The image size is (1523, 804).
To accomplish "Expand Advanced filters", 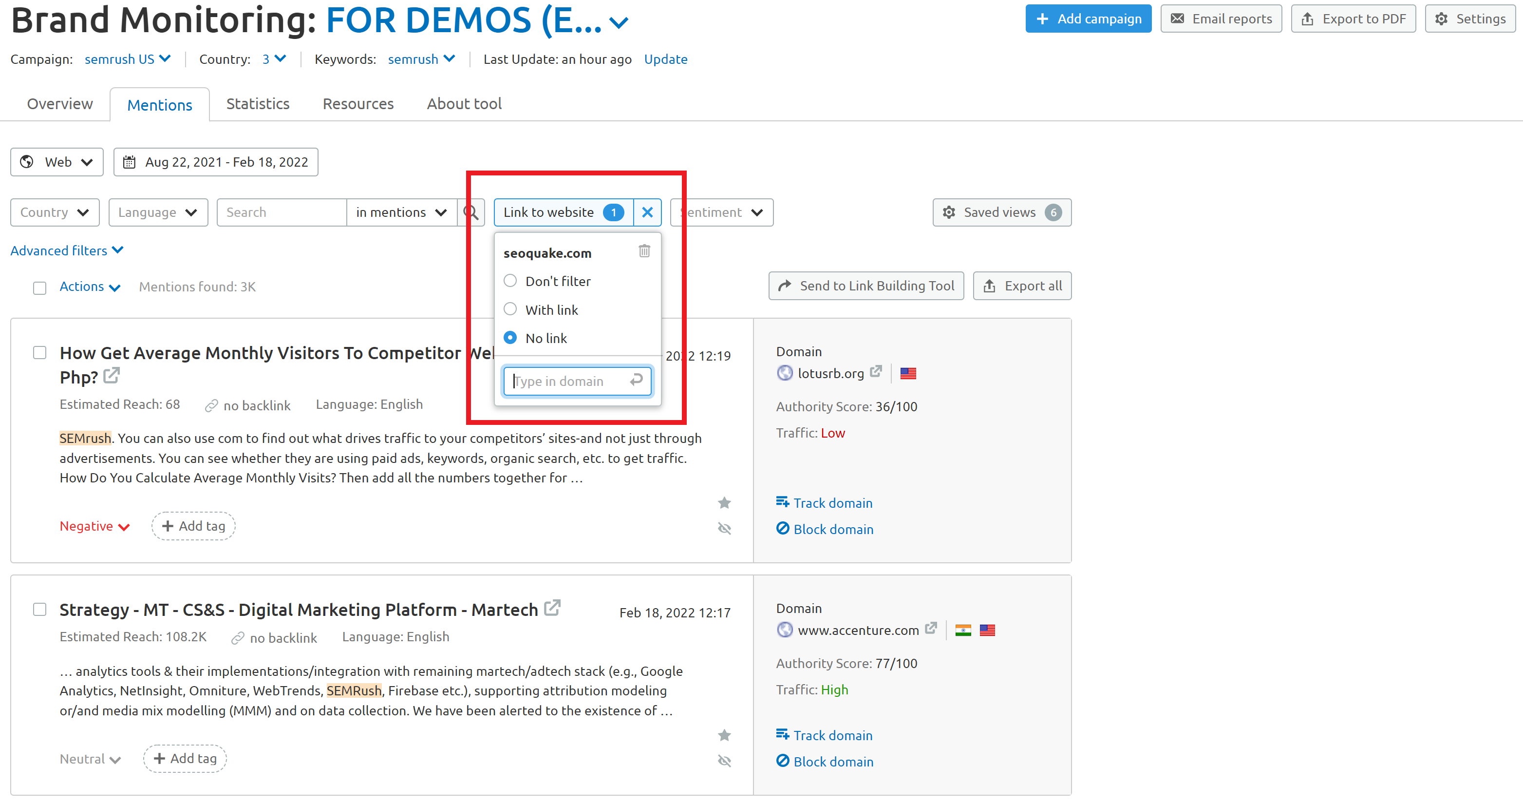I will [x=67, y=251].
